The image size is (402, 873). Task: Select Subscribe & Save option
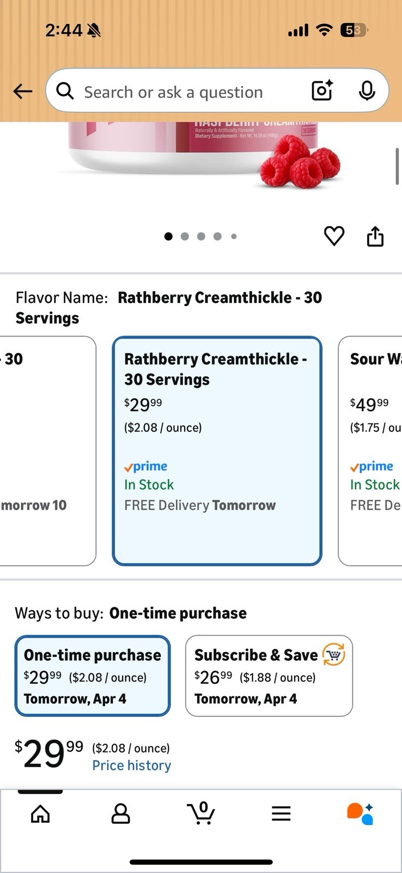pyautogui.click(x=269, y=675)
